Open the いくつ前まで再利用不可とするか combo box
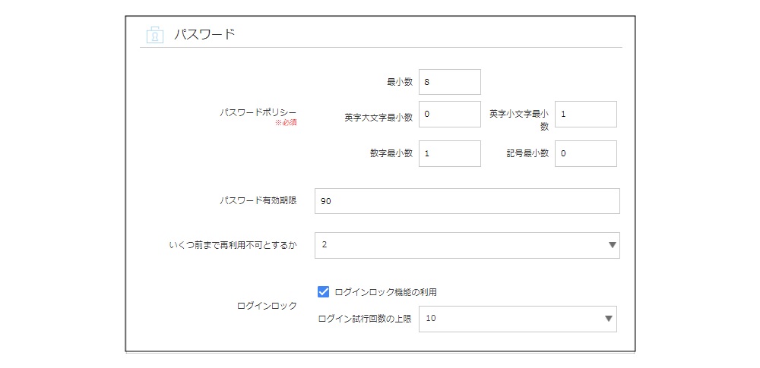 click(x=467, y=245)
